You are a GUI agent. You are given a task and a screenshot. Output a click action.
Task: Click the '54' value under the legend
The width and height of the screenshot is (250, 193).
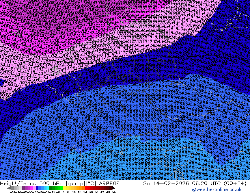coord(114,192)
